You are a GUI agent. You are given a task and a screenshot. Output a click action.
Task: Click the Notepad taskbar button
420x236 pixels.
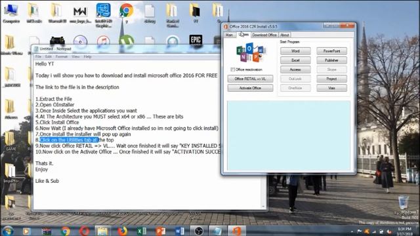[x=217, y=231]
